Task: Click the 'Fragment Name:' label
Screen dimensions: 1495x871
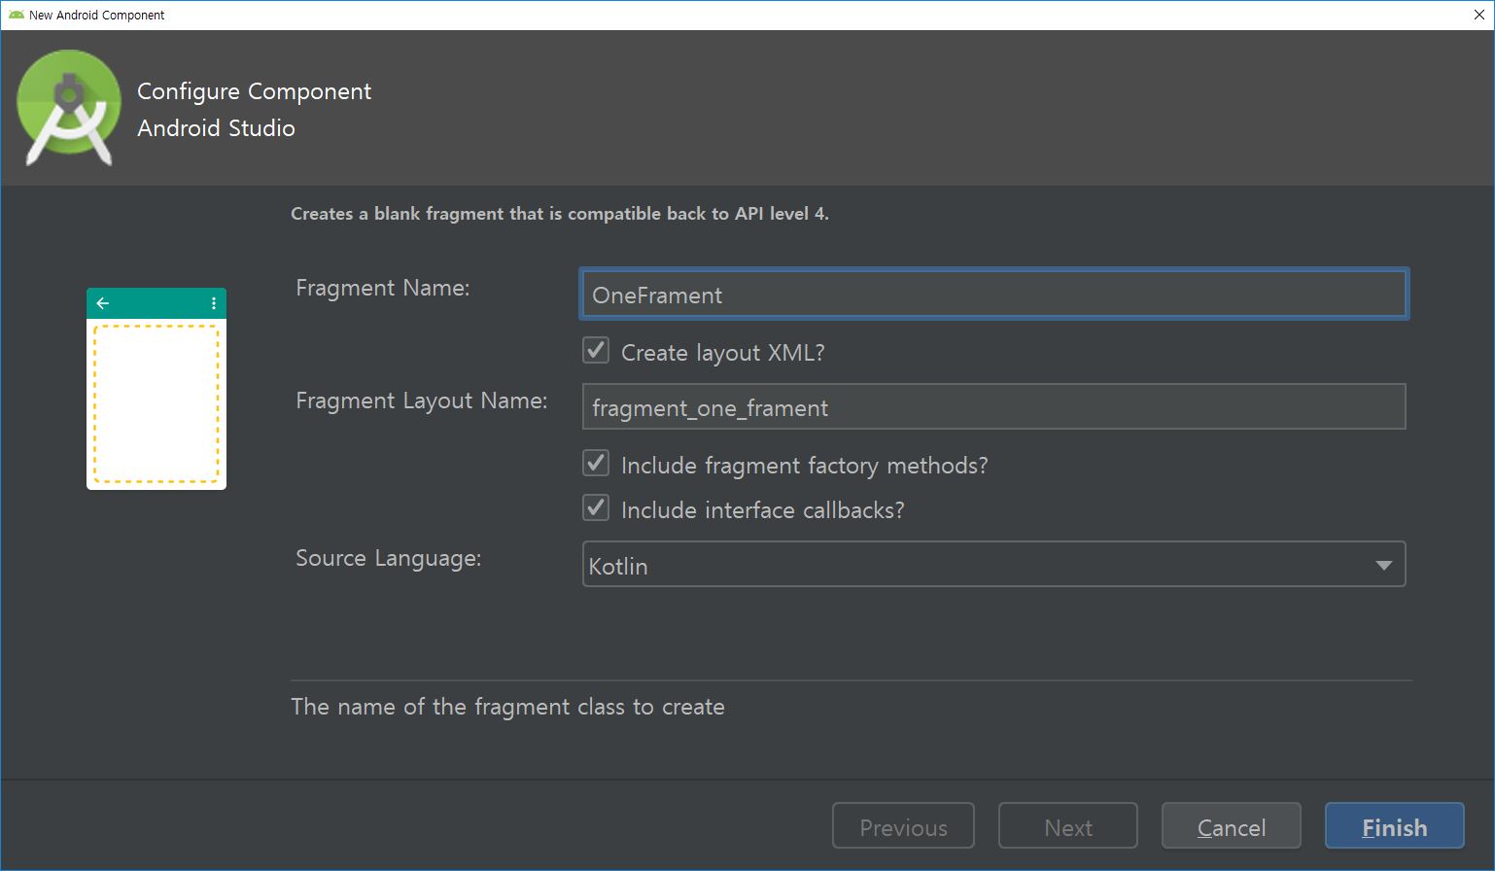Action: tap(383, 289)
